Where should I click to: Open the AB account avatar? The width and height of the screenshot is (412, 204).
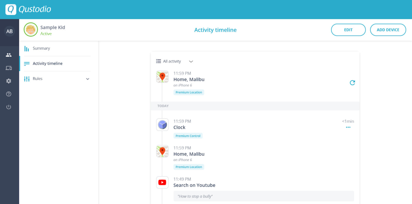click(9, 31)
